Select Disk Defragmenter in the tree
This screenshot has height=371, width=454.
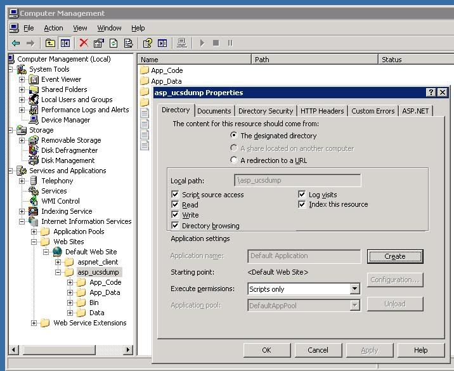70,150
